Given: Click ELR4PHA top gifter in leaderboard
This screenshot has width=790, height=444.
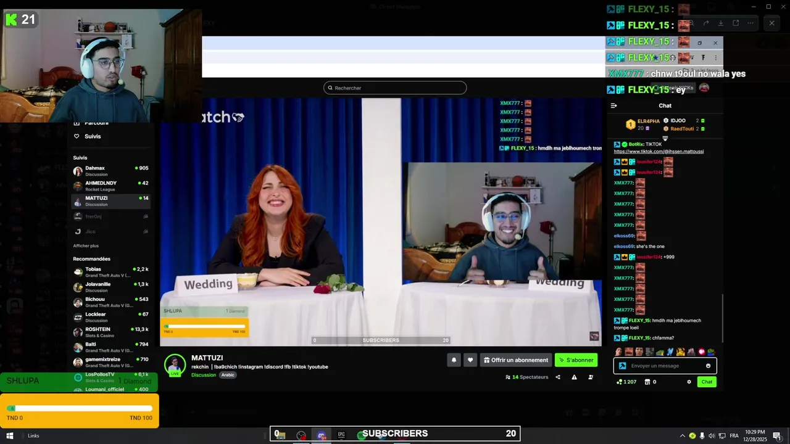Looking at the screenshot, I should [649, 121].
